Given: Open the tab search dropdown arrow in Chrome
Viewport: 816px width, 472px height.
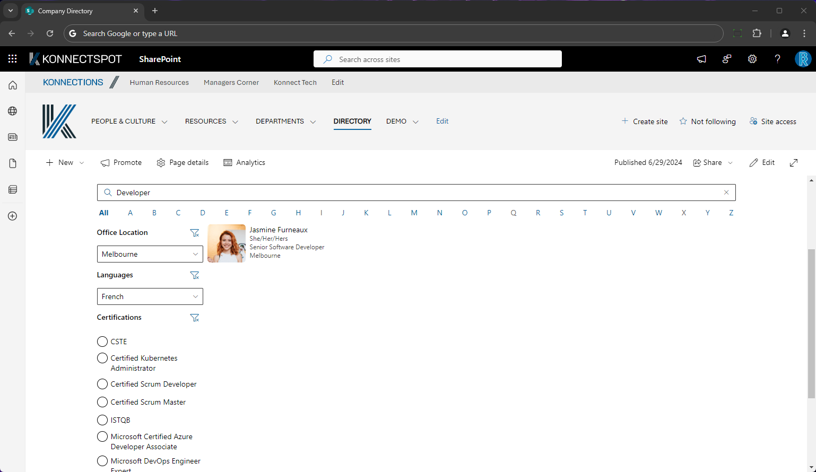Looking at the screenshot, I should [x=10, y=11].
